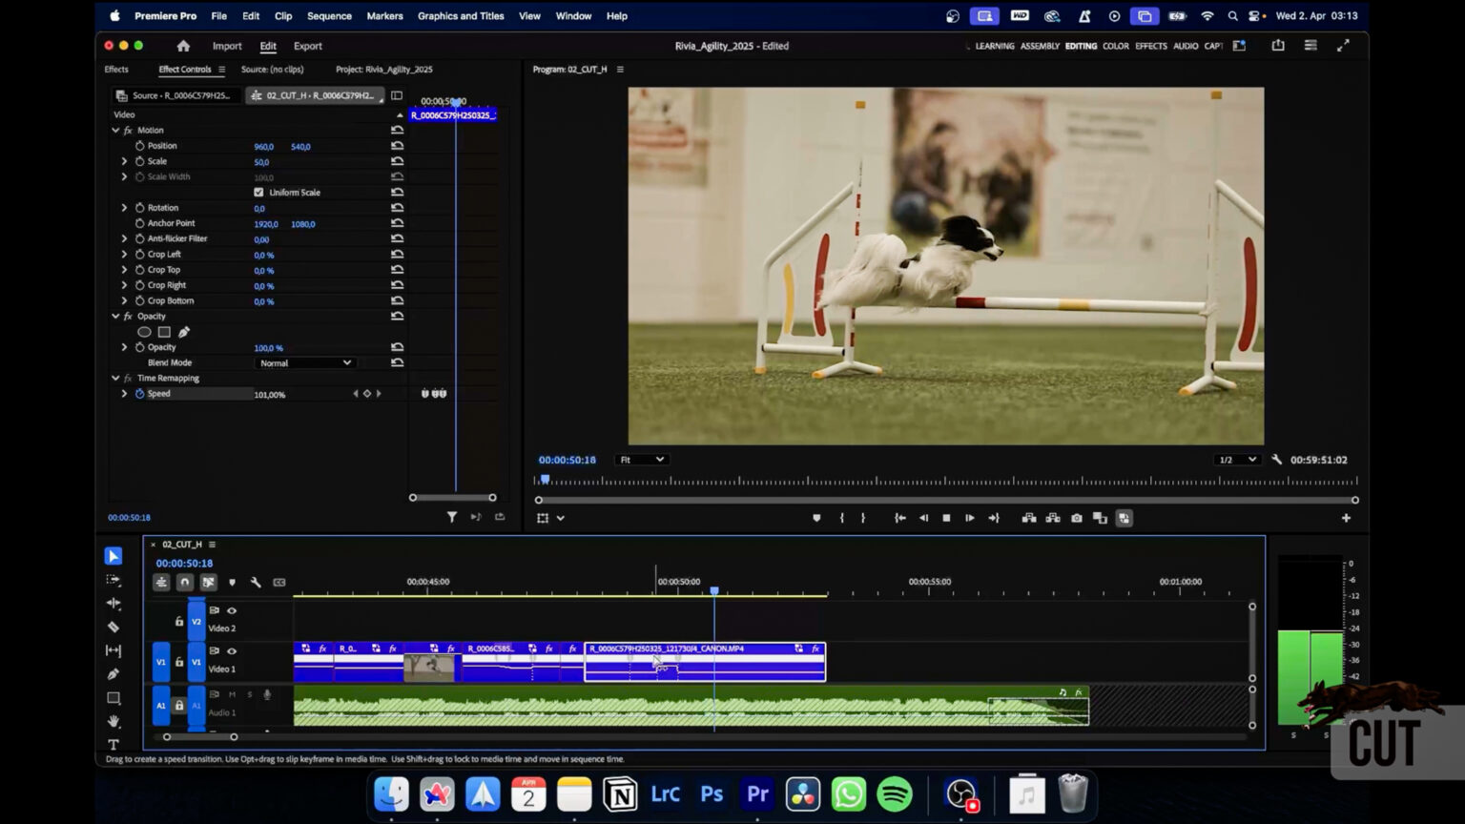This screenshot has height=824, width=1465.
Task: Expand the Scale property
Action: coord(124,161)
